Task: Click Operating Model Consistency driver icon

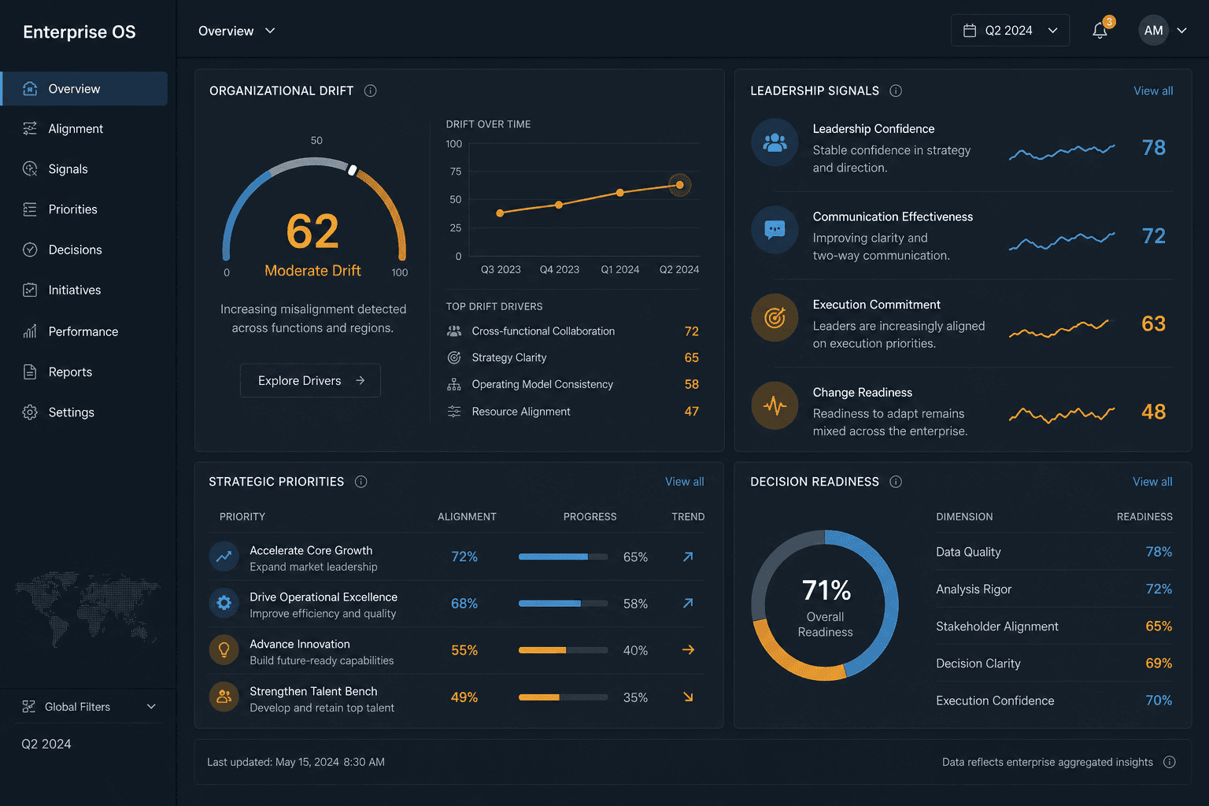Action: (x=454, y=384)
